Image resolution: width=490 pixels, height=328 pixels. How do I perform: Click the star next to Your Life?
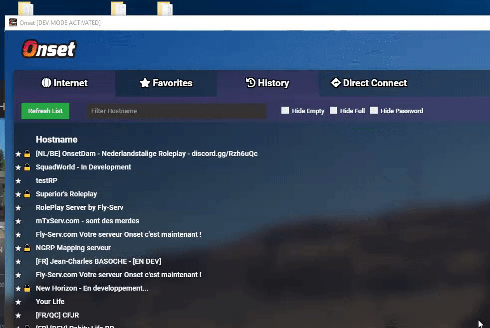pyautogui.click(x=18, y=302)
